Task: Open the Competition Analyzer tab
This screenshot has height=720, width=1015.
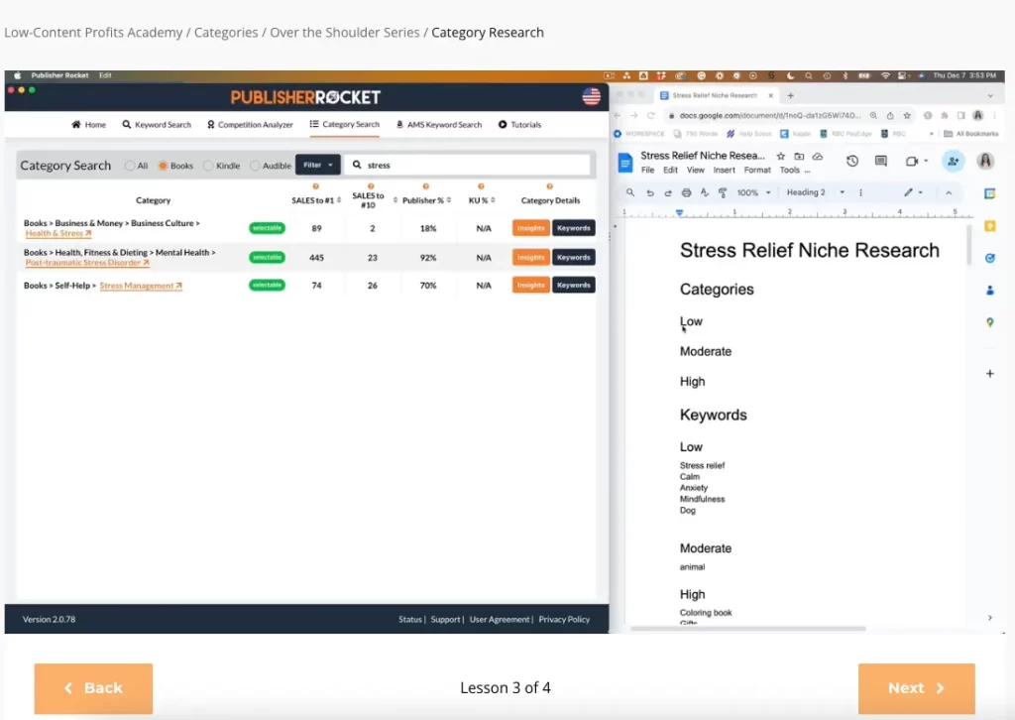Action: coord(250,125)
